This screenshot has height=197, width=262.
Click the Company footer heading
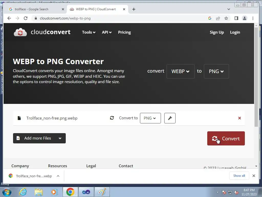click(x=20, y=166)
